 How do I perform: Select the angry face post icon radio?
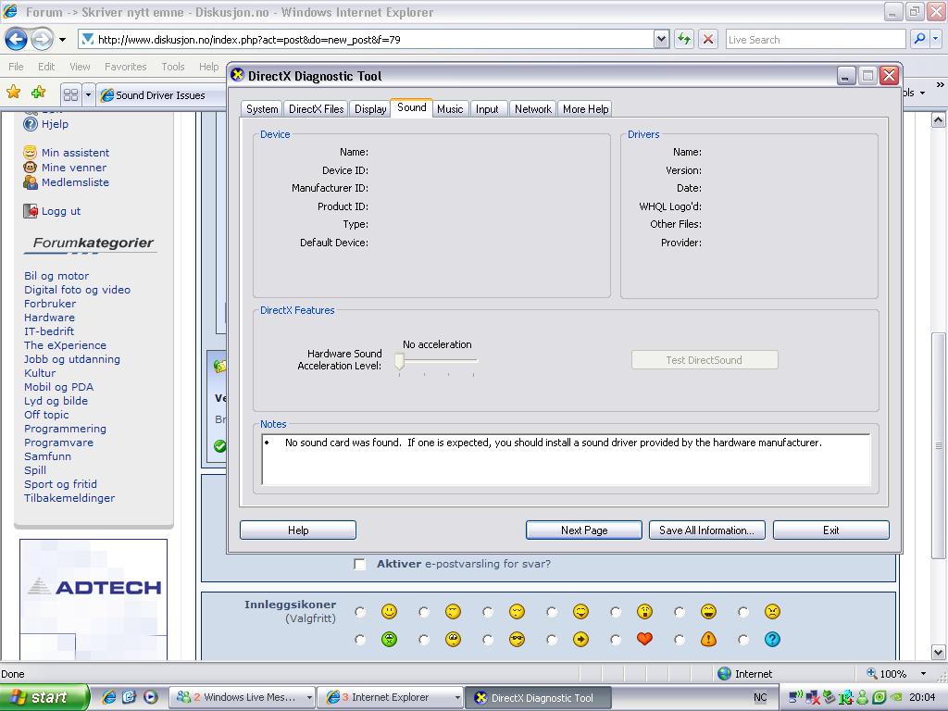click(x=743, y=612)
